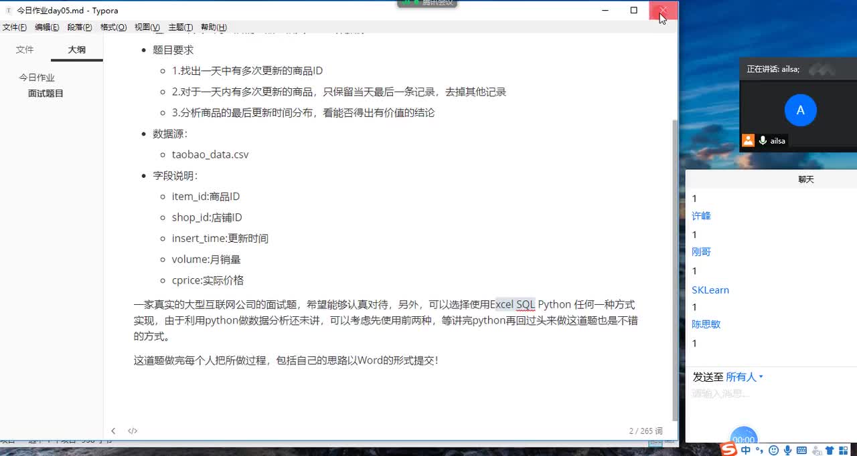Click participant avatar circle A

[800, 110]
